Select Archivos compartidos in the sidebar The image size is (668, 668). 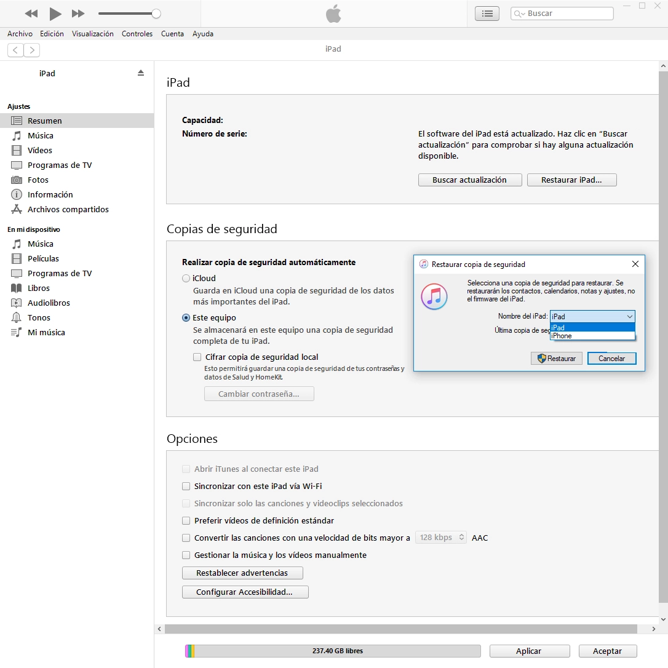coord(68,209)
